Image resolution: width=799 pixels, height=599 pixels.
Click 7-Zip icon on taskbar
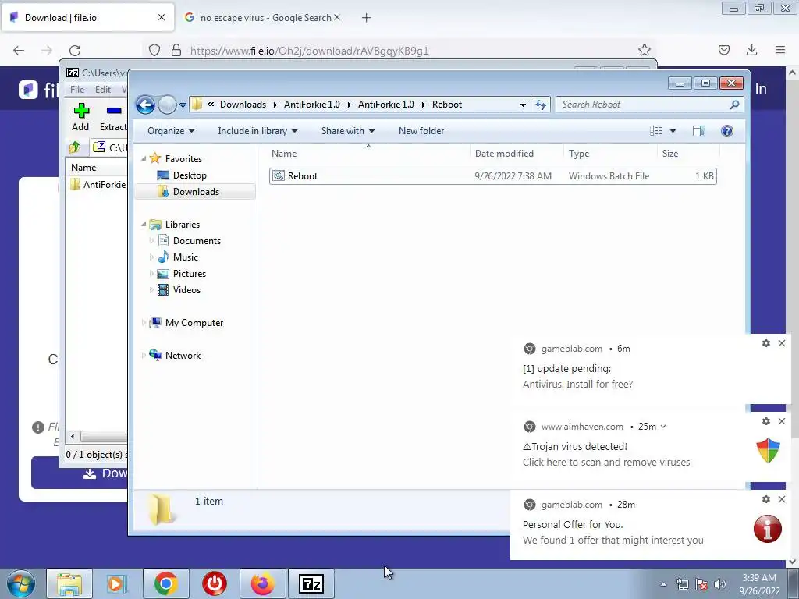click(311, 583)
